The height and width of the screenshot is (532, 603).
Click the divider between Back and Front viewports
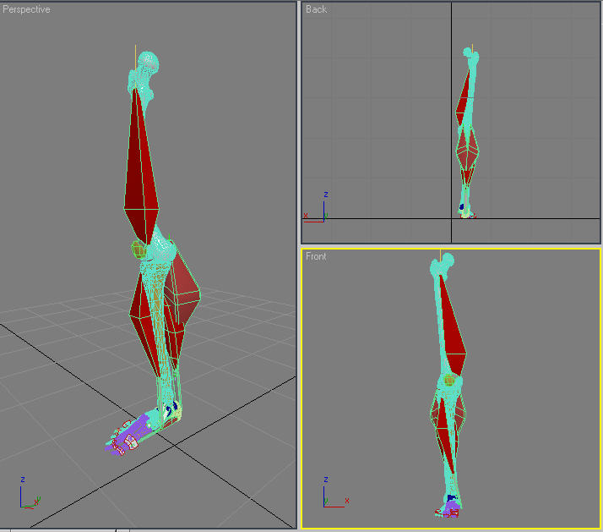coord(451,246)
